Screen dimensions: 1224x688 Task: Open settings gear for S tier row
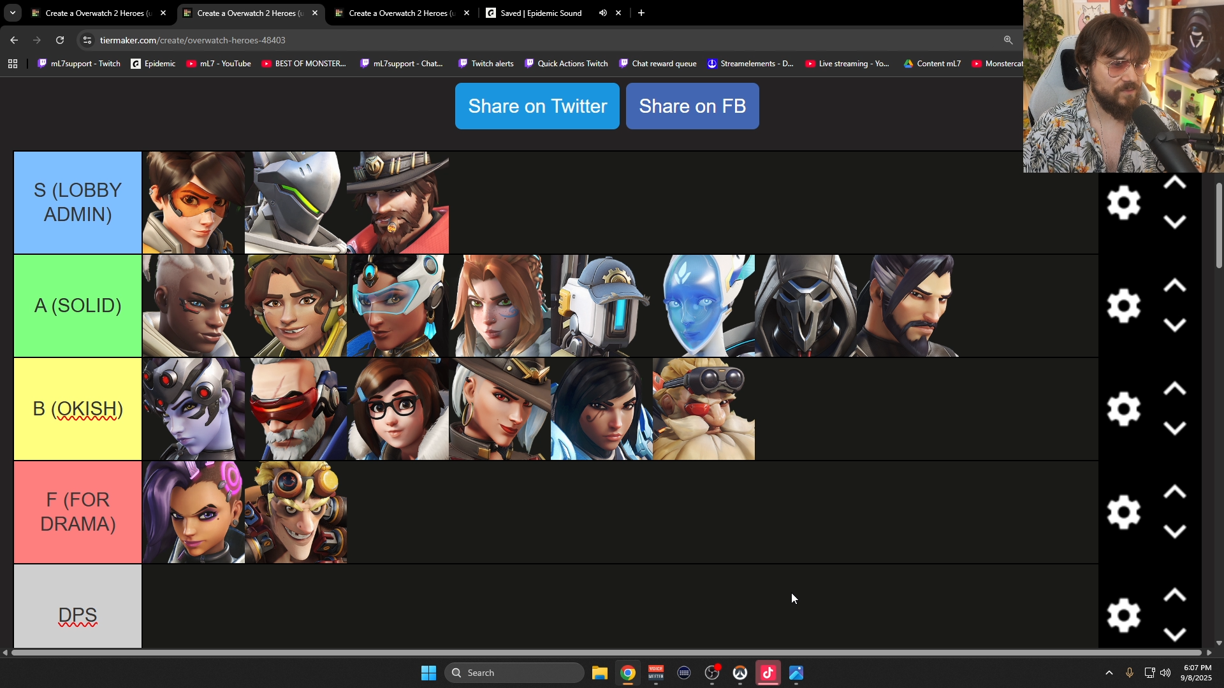[1123, 203]
